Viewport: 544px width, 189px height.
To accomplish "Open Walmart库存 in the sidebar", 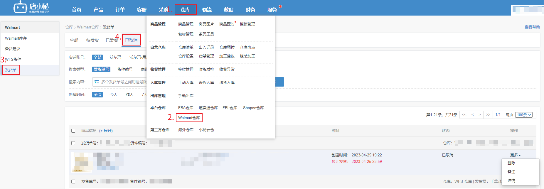I will coord(16,38).
